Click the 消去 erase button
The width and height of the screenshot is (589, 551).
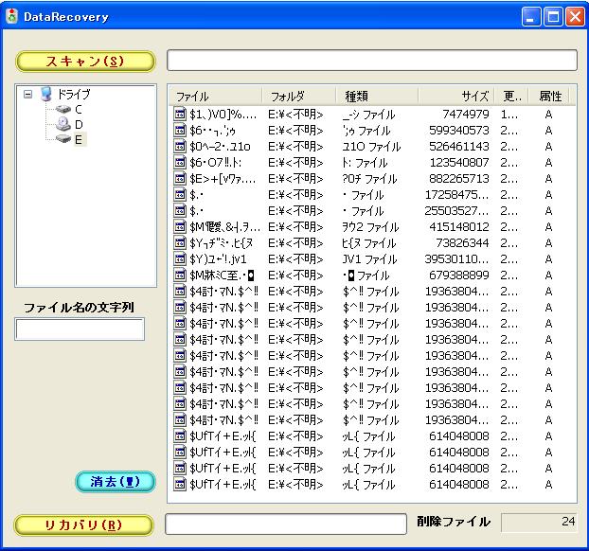(116, 482)
